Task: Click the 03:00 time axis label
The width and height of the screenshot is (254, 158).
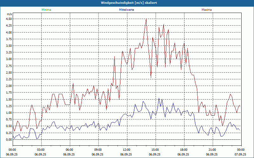Action: 40,150
